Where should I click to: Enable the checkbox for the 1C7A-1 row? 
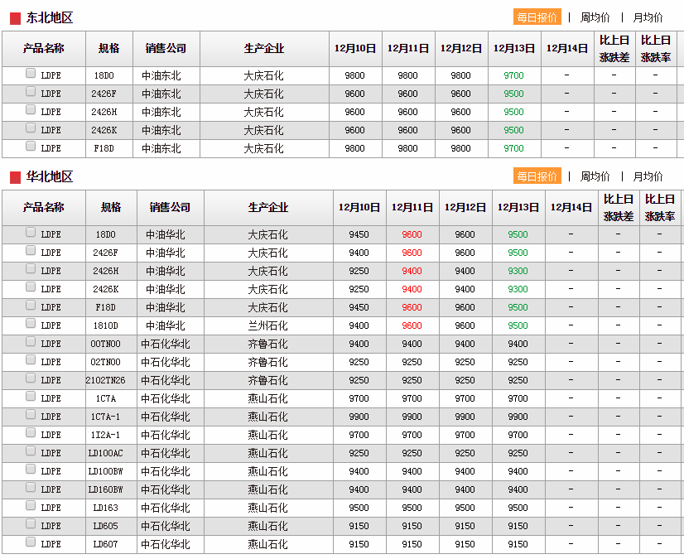point(31,414)
